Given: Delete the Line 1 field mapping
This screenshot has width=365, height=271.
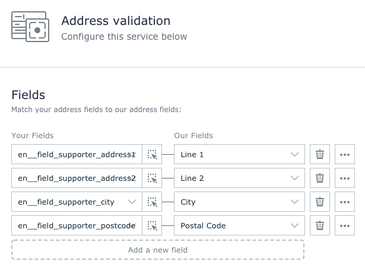Looking at the screenshot, I should 320,155.
